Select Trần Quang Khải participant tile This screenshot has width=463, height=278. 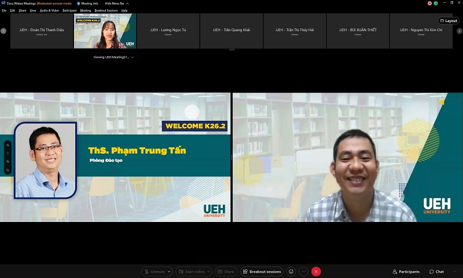pos(231,31)
